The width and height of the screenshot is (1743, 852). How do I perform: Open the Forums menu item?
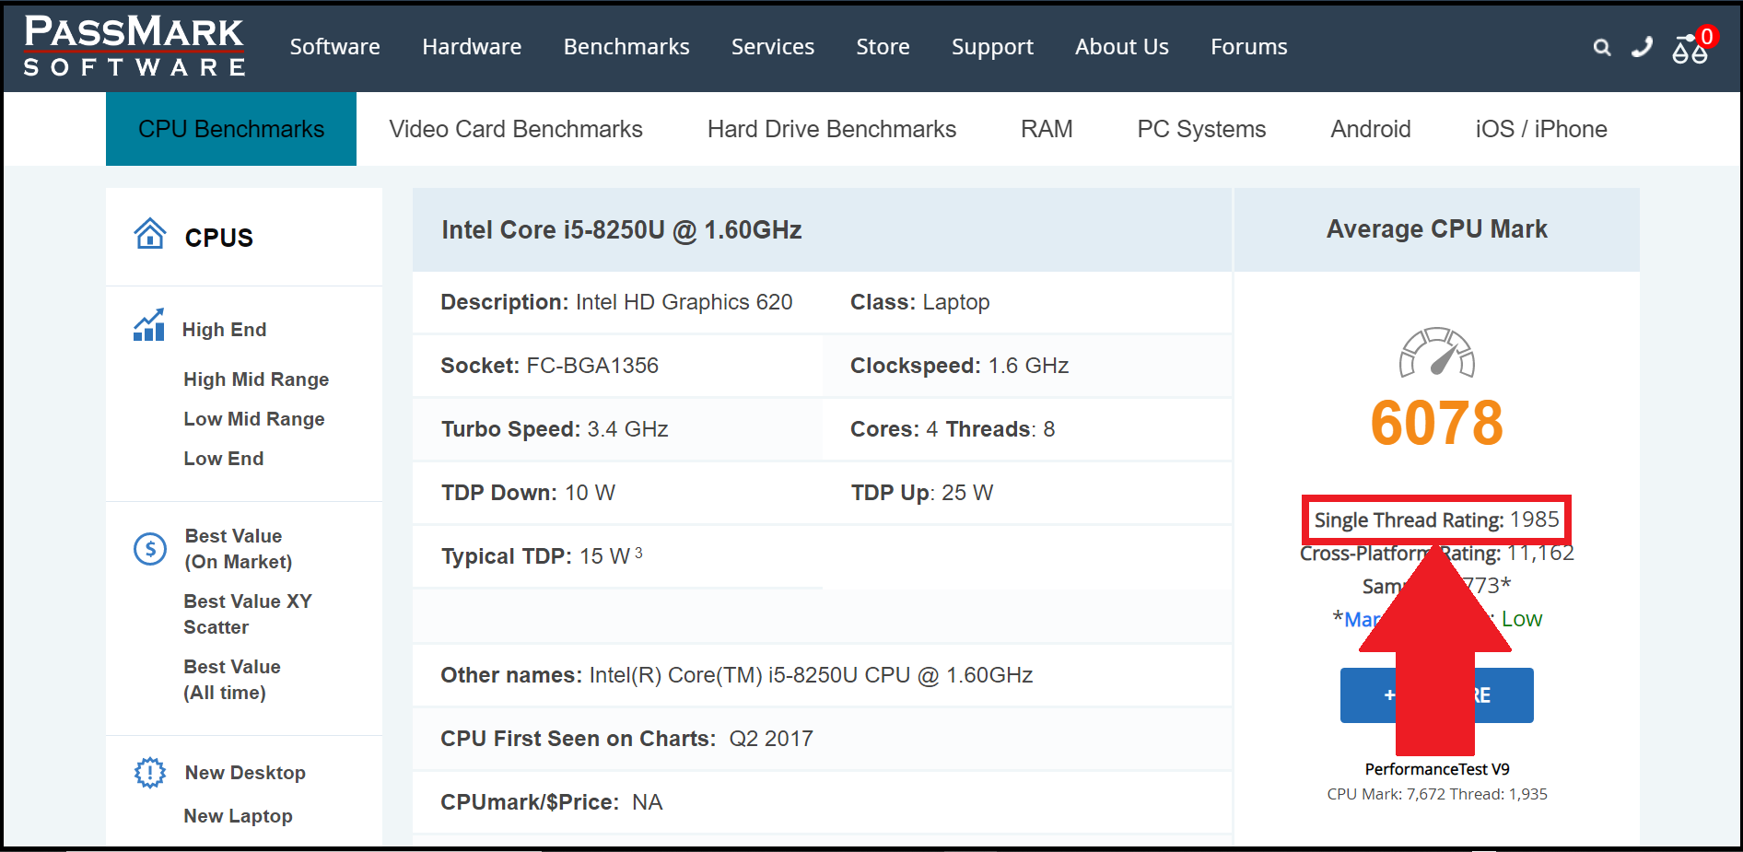coord(1248,47)
